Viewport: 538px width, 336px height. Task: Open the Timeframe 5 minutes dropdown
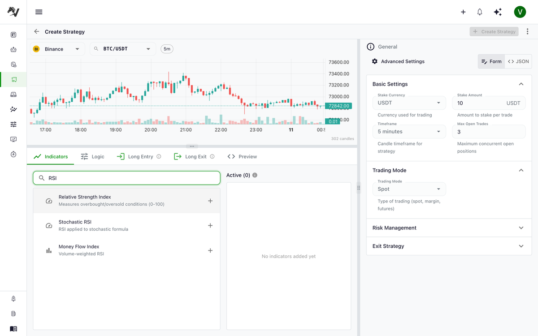(x=409, y=132)
